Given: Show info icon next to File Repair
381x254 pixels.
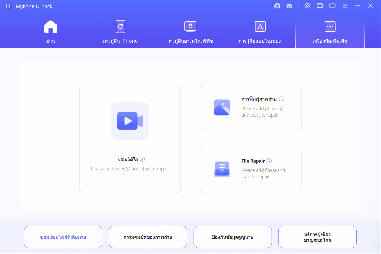Looking at the screenshot, I should 269,161.
